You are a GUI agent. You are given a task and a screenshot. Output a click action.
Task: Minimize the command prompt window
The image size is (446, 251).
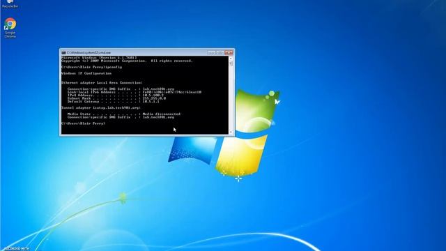(210, 53)
